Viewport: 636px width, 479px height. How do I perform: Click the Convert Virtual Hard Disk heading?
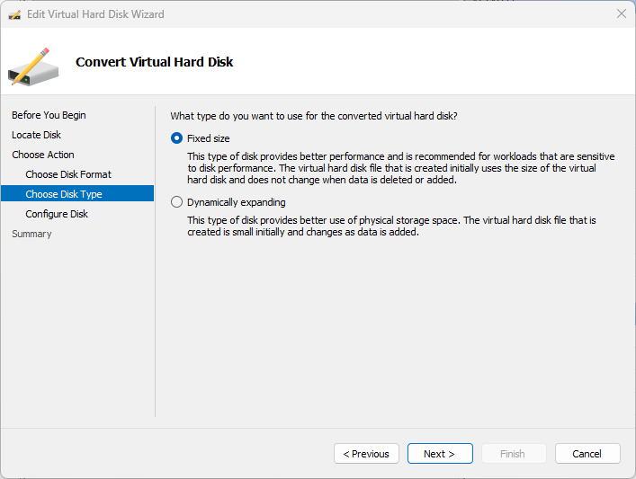point(154,62)
